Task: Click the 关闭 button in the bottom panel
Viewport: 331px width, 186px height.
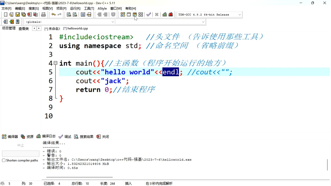Action: [x=103, y=137]
